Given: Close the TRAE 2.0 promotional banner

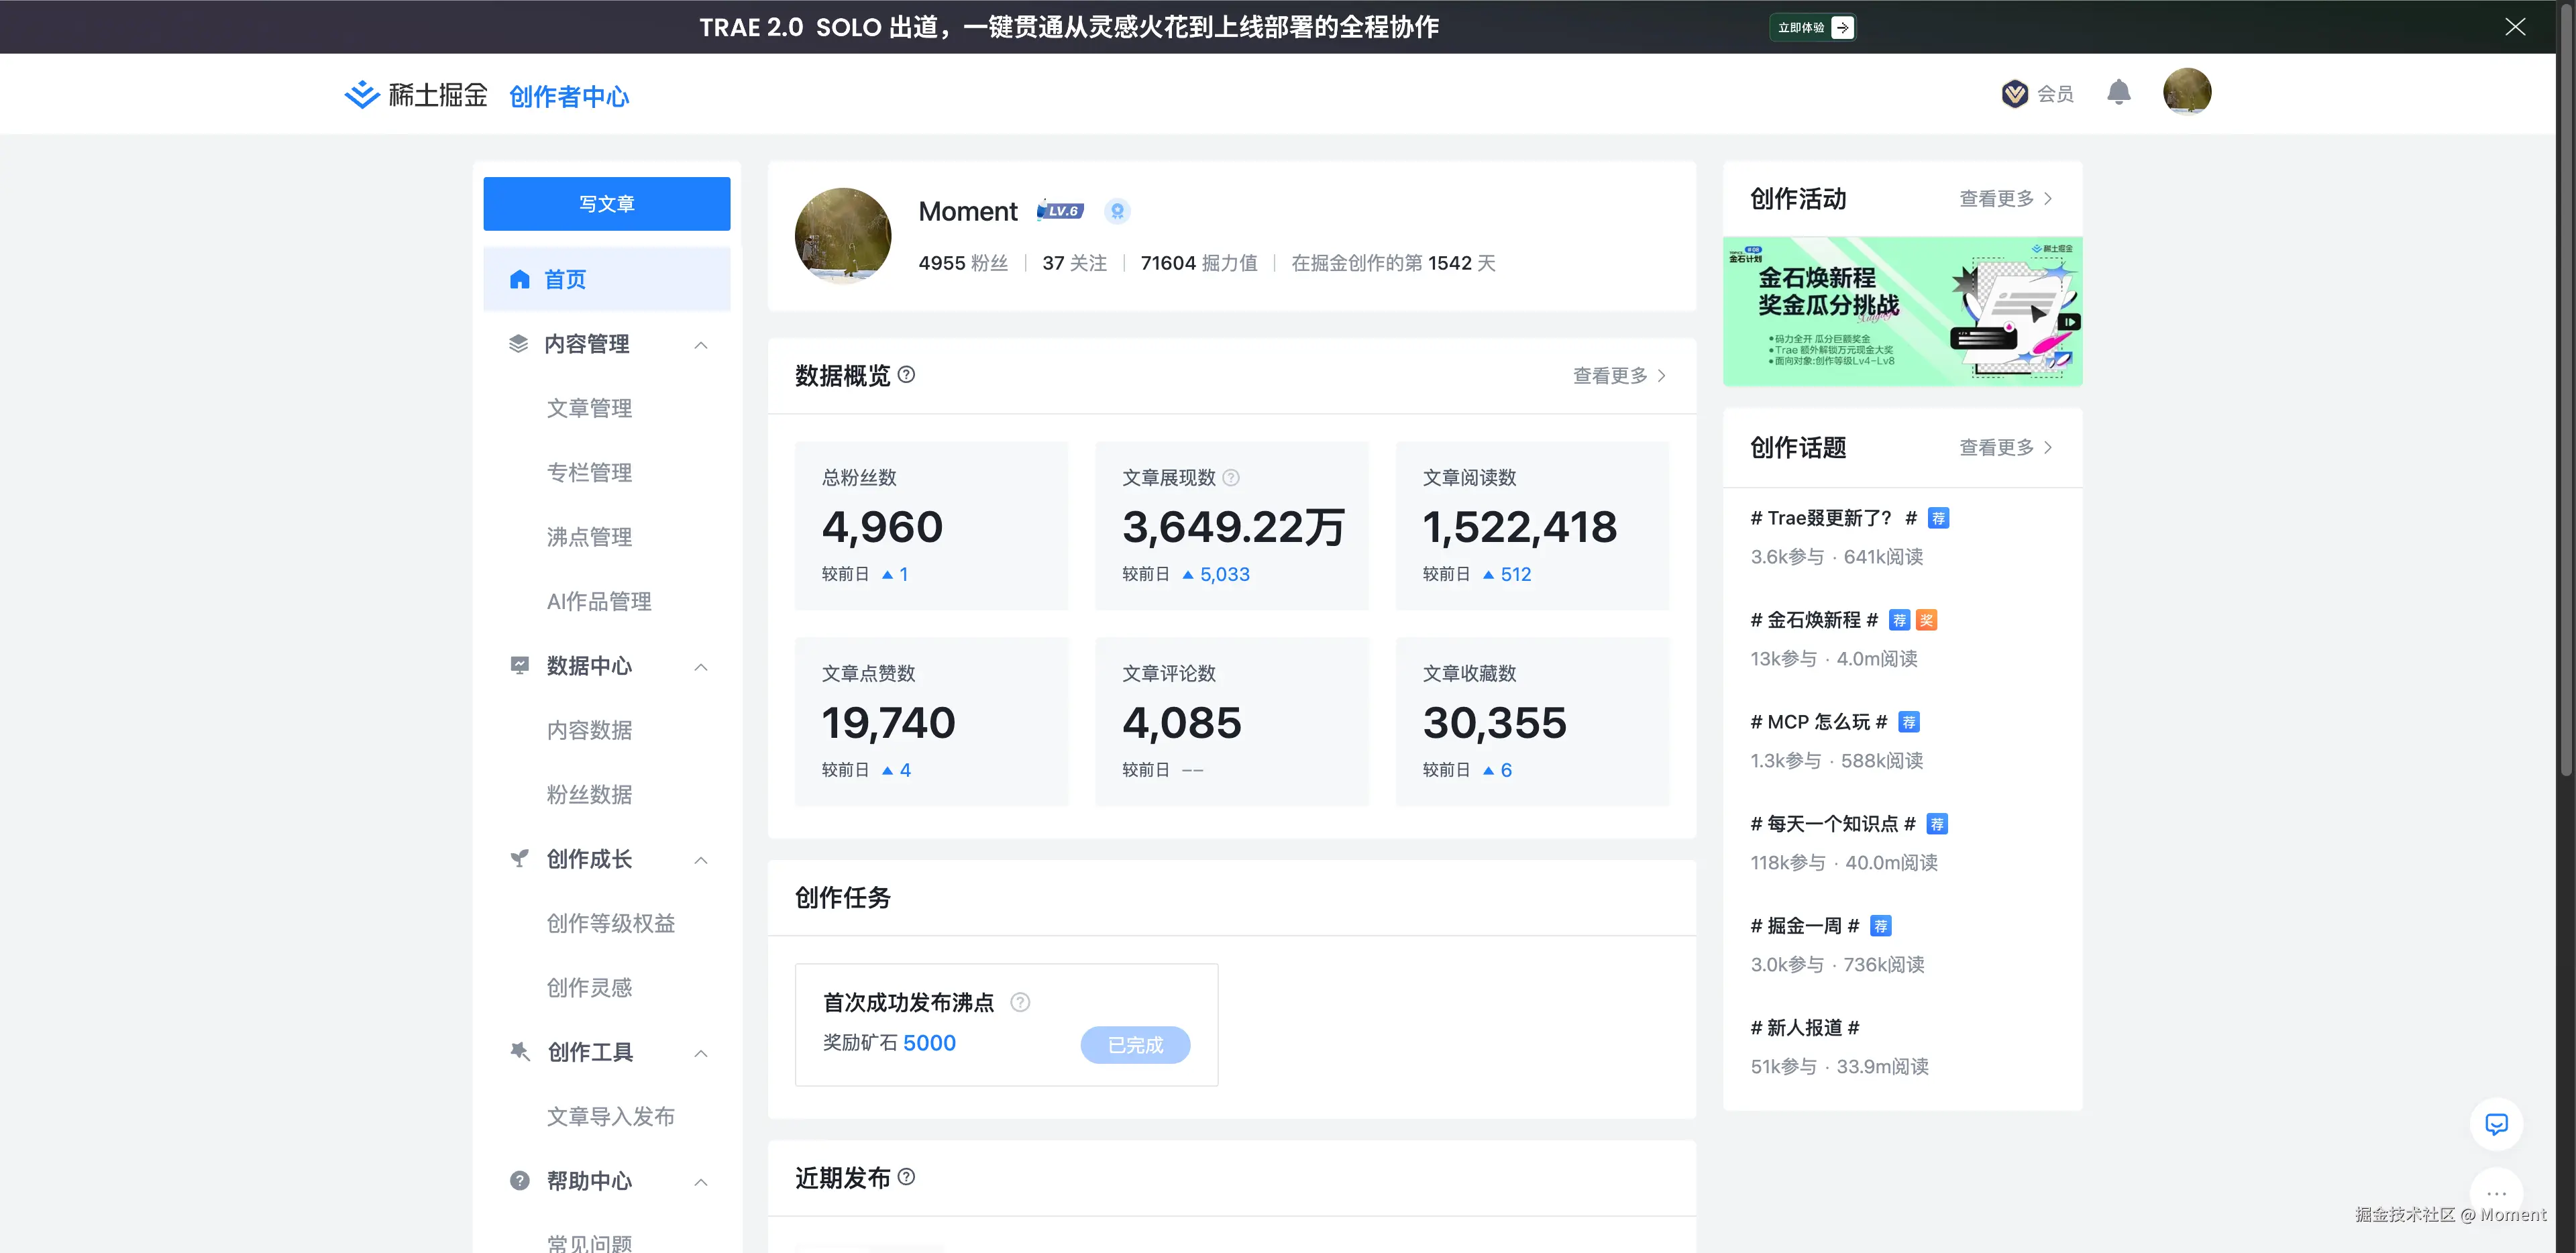Looking at the screenshot, I should coord(2515,27).
